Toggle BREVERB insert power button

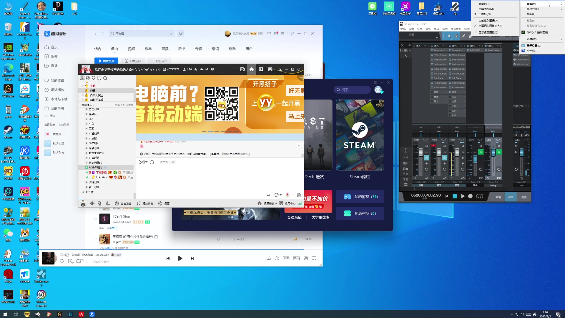coord(468,50)
